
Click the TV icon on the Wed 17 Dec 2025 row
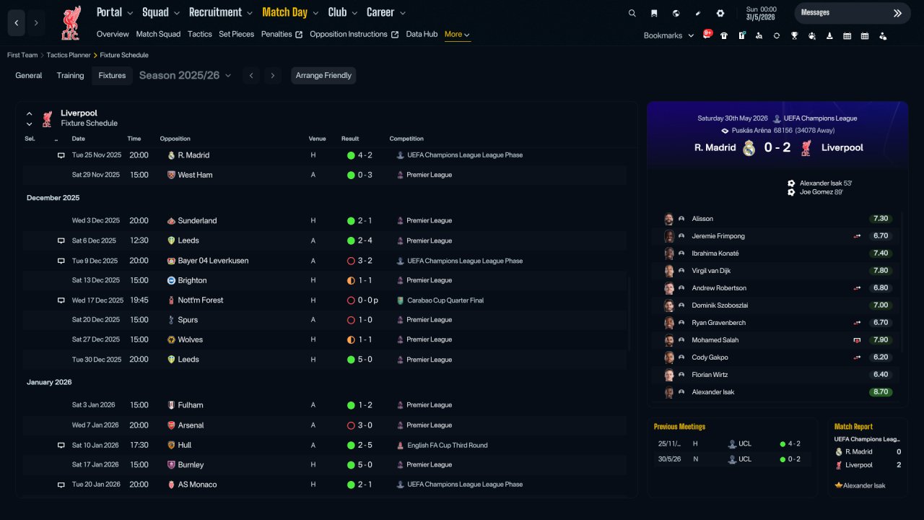click(x=61, y=300)
